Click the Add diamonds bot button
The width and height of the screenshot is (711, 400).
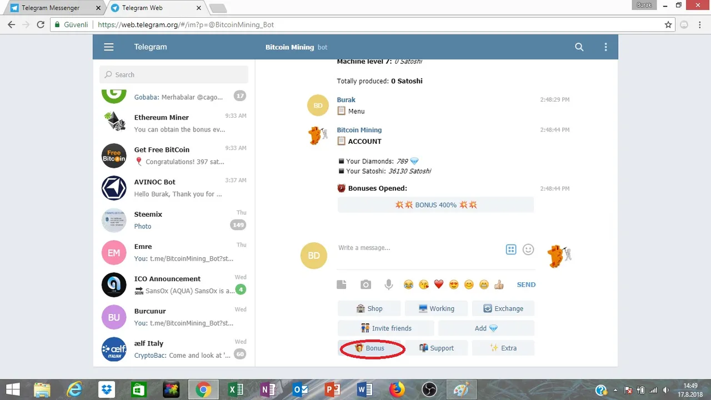point(486,328)
